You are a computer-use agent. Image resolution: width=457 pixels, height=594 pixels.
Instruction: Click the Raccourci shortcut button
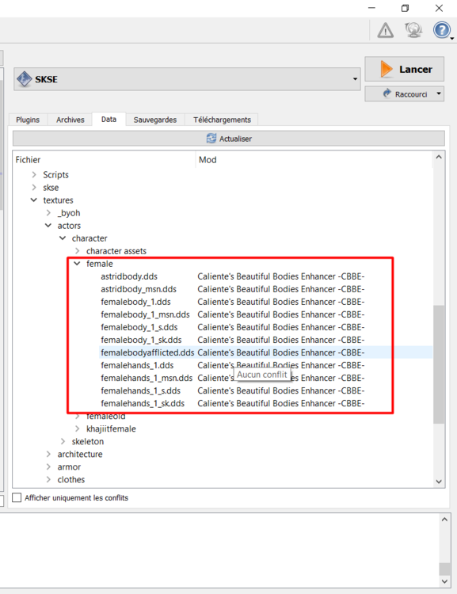[404, 93]
